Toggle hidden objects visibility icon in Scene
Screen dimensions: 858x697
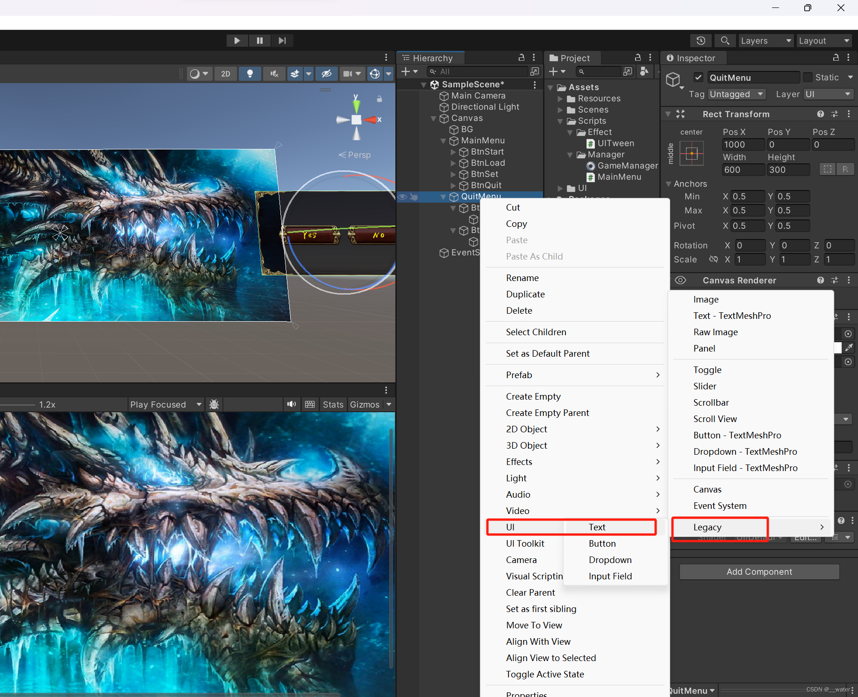click(326, 74)
